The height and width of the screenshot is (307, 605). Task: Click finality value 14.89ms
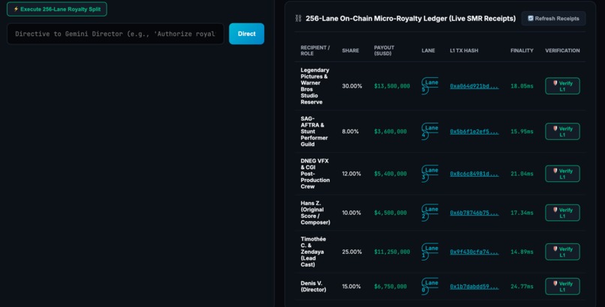tap(522, 252)
